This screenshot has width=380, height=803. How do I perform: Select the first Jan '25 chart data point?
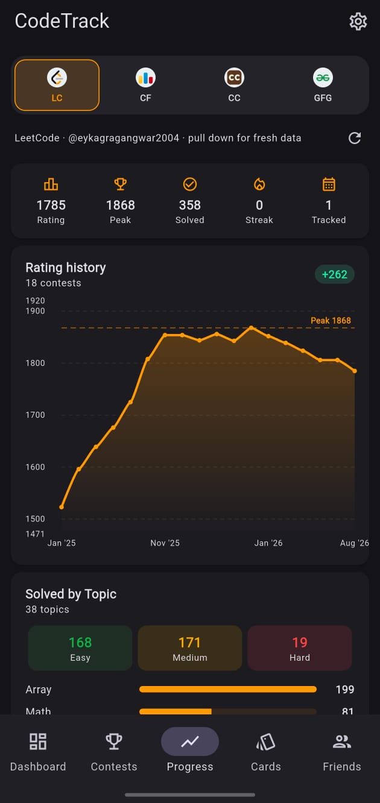click(x=62, y=507)
